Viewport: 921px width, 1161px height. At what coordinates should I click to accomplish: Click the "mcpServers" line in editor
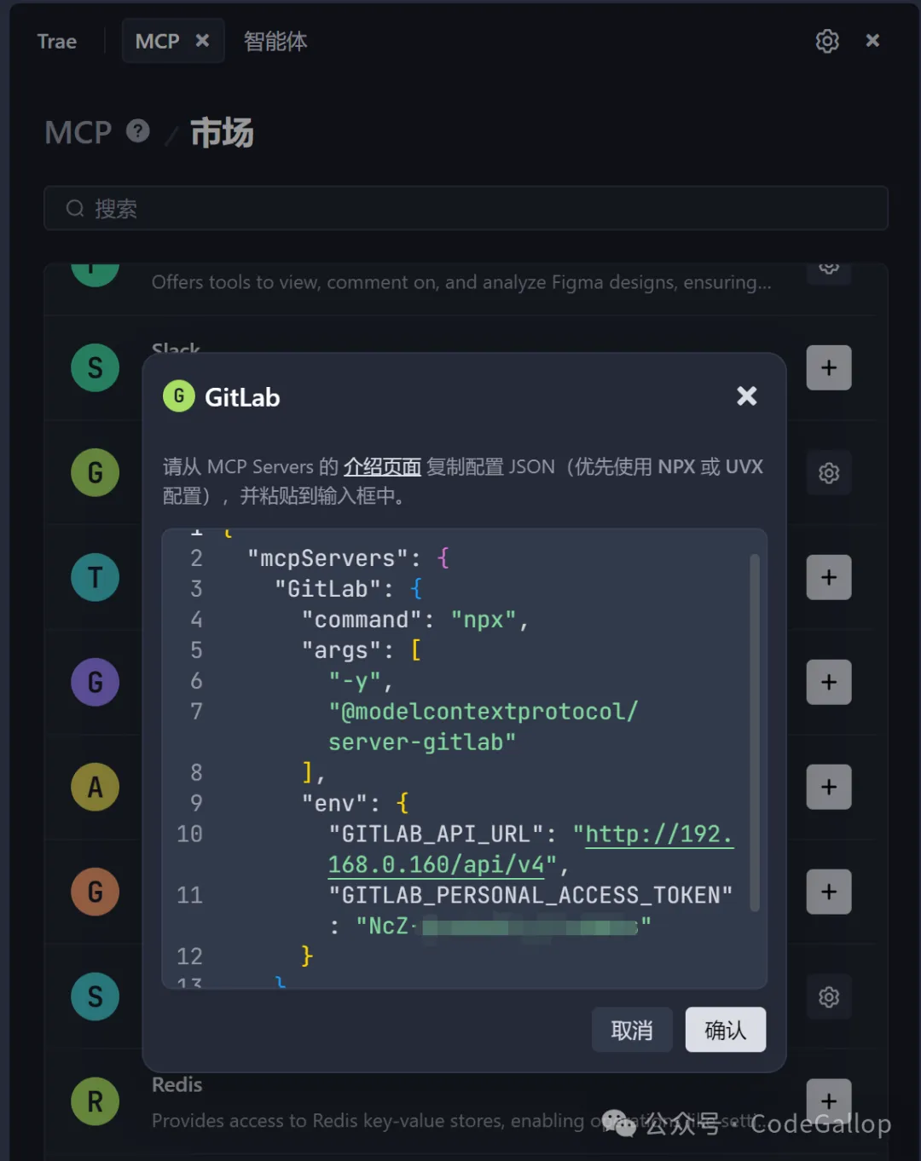pyautogui.click(x=348, y=558)
